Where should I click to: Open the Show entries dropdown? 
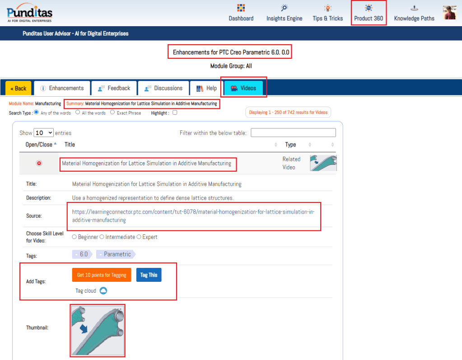[44, 133]
